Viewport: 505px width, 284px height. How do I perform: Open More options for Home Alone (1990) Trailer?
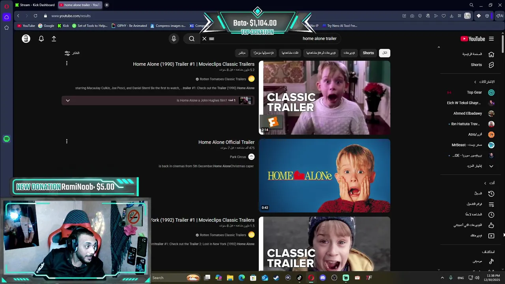(x=67, y=63)
